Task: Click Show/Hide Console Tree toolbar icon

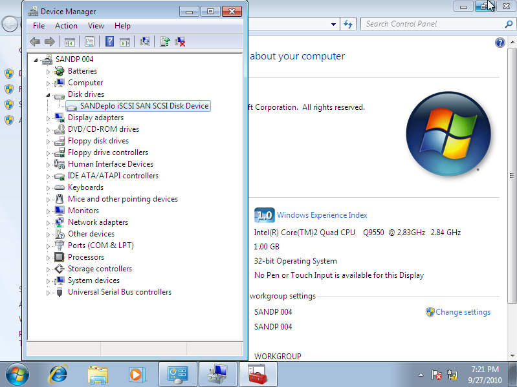Action: point(70,42)
